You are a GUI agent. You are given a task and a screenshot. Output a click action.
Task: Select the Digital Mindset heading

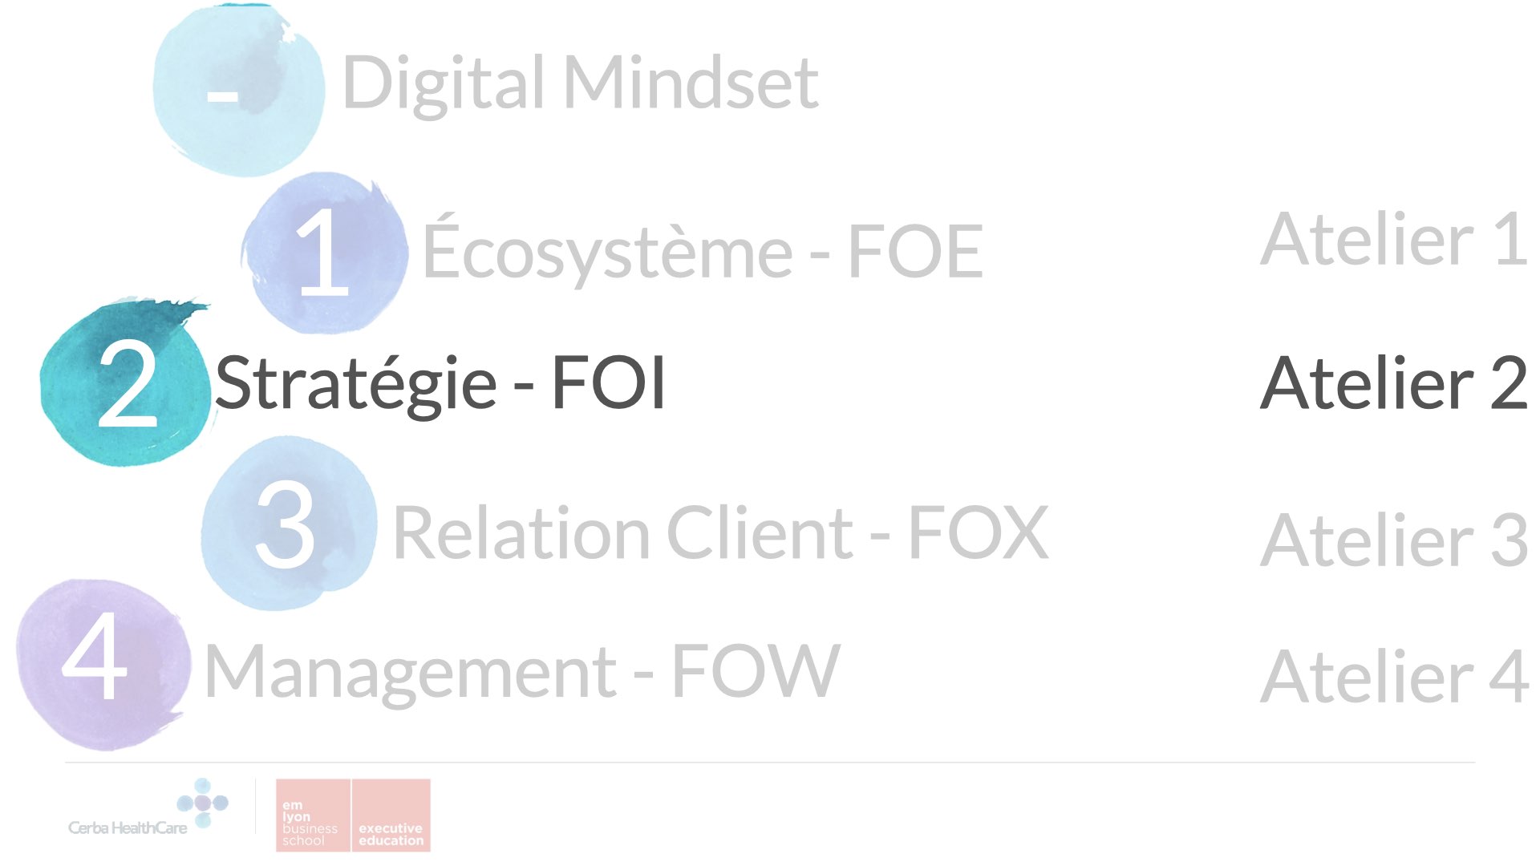pyautogui.click(x=580, y=83)
